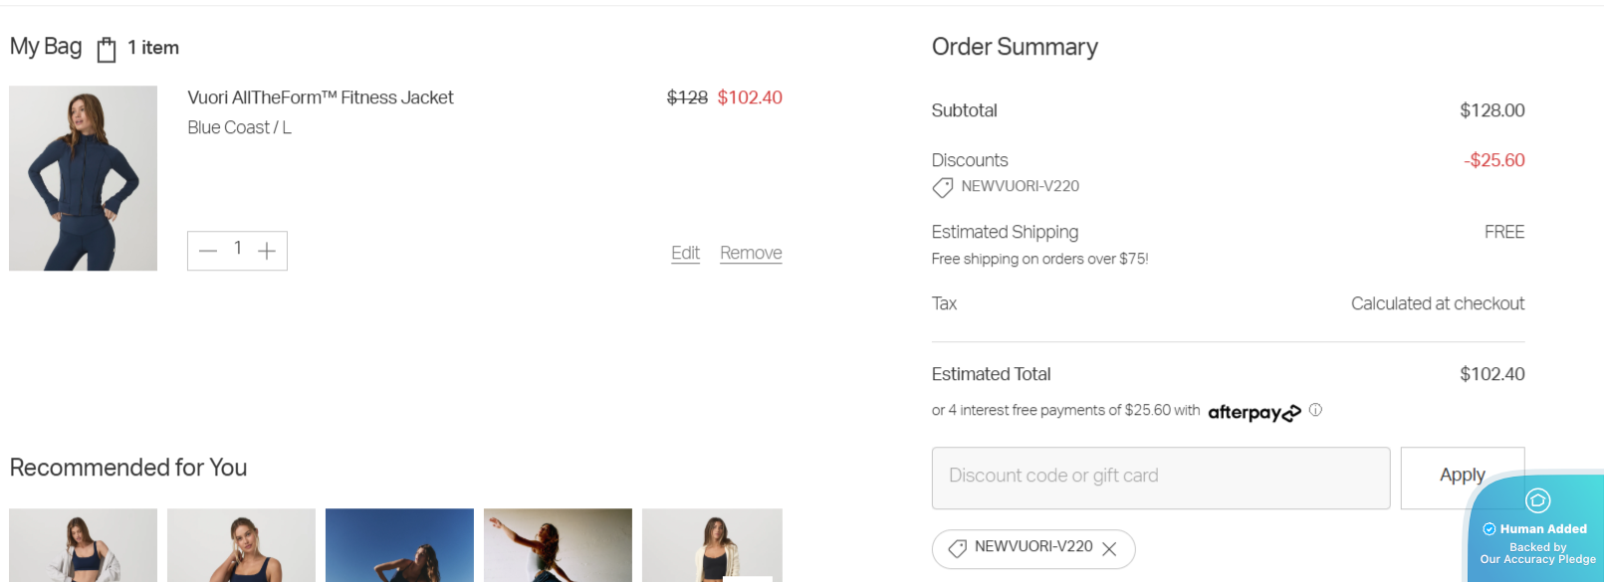
Task: Remove the NEWVUORI-V220 discount code
Action: [1109, 549]
